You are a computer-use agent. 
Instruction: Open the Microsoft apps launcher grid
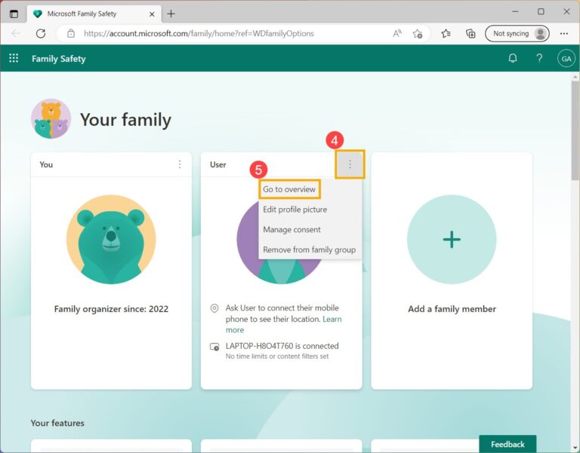click(14, 58)
